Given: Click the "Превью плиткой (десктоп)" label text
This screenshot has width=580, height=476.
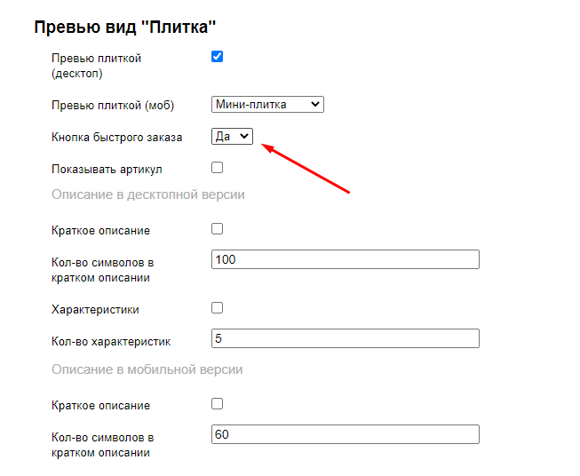Looking at the screenshot, I should pyautogui.click(x=96, y=66).
